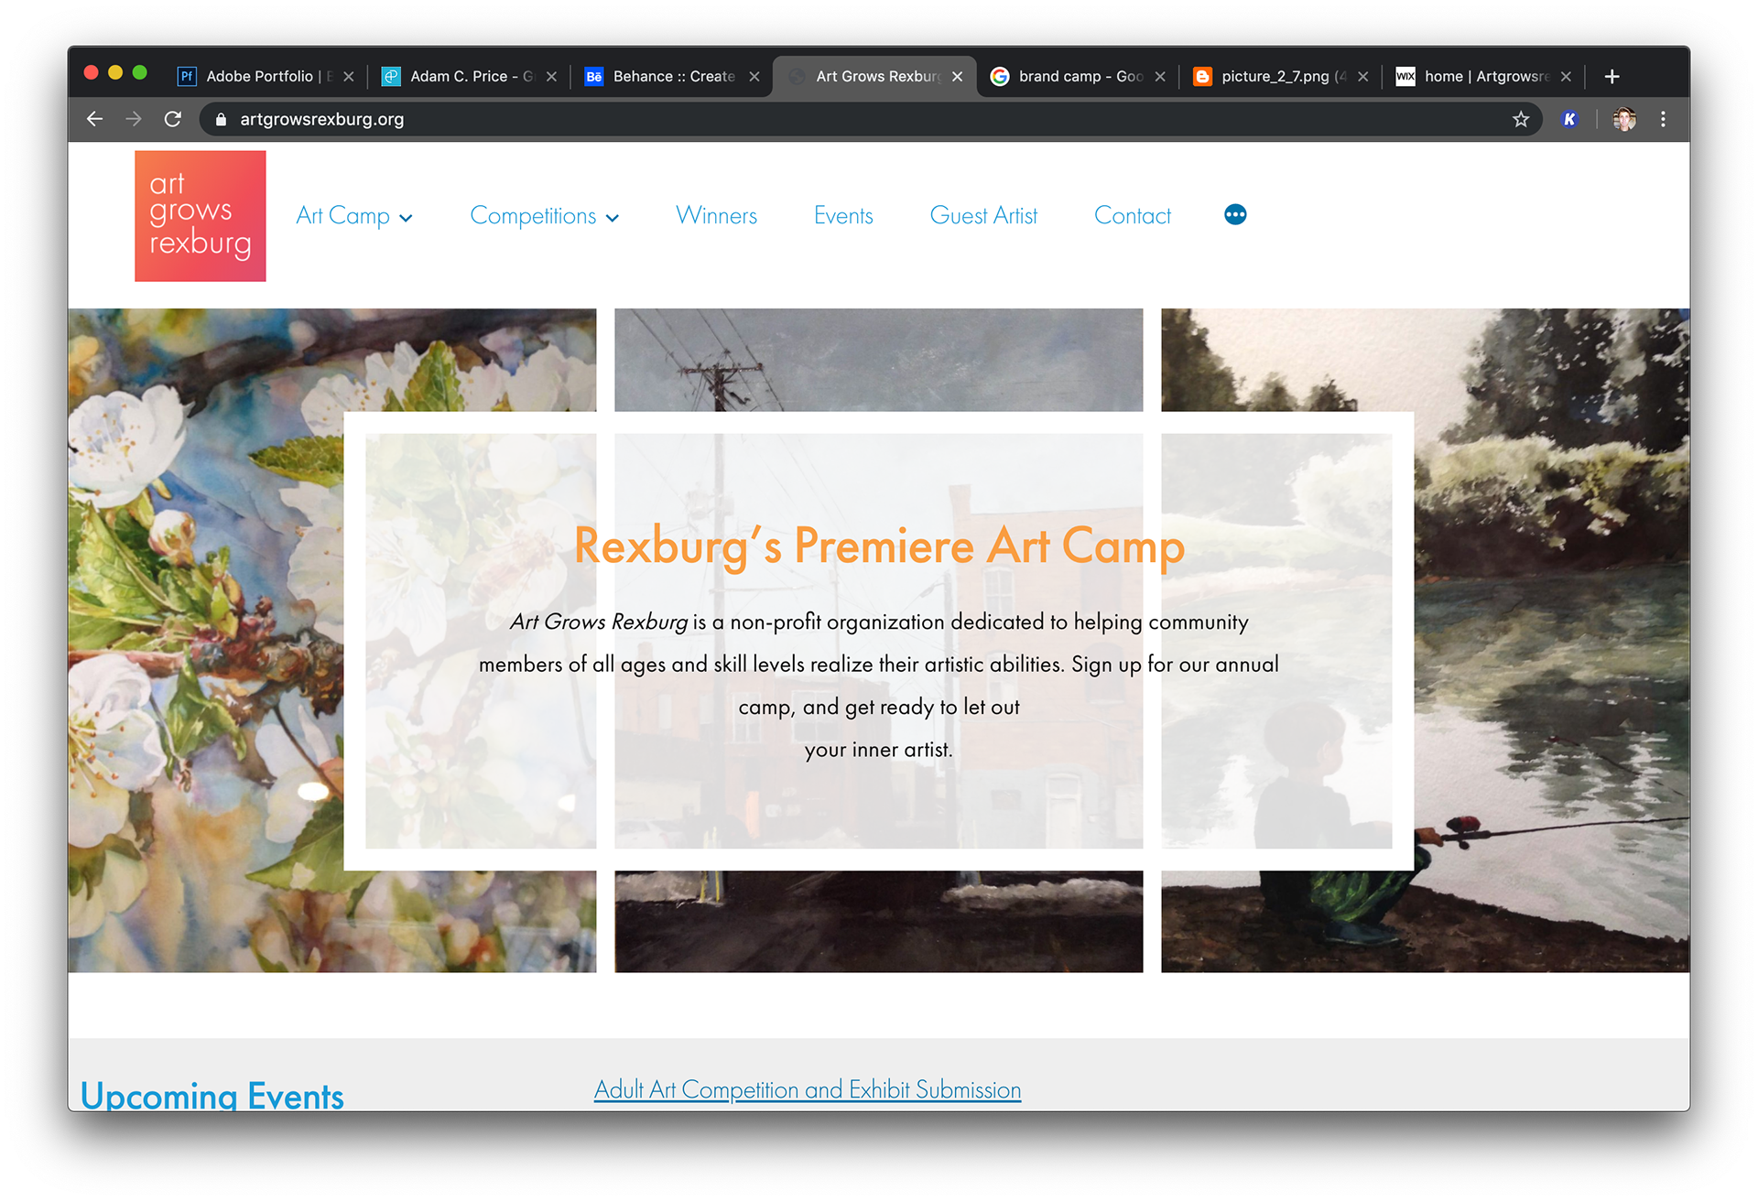This screenshot has height=1201, width=1758.
Task: Open the Guest Artist page
Action: [x=983, y=216]
